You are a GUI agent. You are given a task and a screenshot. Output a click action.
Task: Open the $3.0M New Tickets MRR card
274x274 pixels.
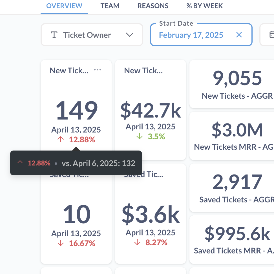click(x=237, y=130)
